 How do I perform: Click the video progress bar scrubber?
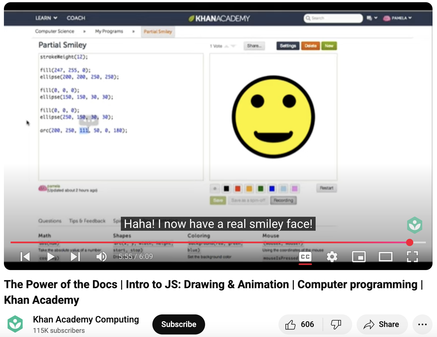410,243
